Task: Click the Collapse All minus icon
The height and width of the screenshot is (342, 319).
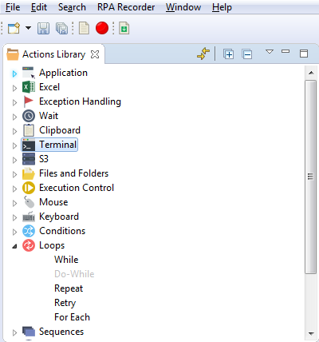Action: [247, 54]
